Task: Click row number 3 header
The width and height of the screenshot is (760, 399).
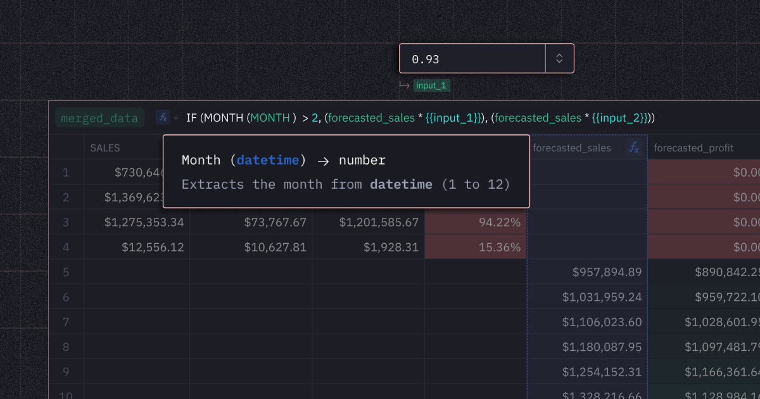Action: point(66,222)
